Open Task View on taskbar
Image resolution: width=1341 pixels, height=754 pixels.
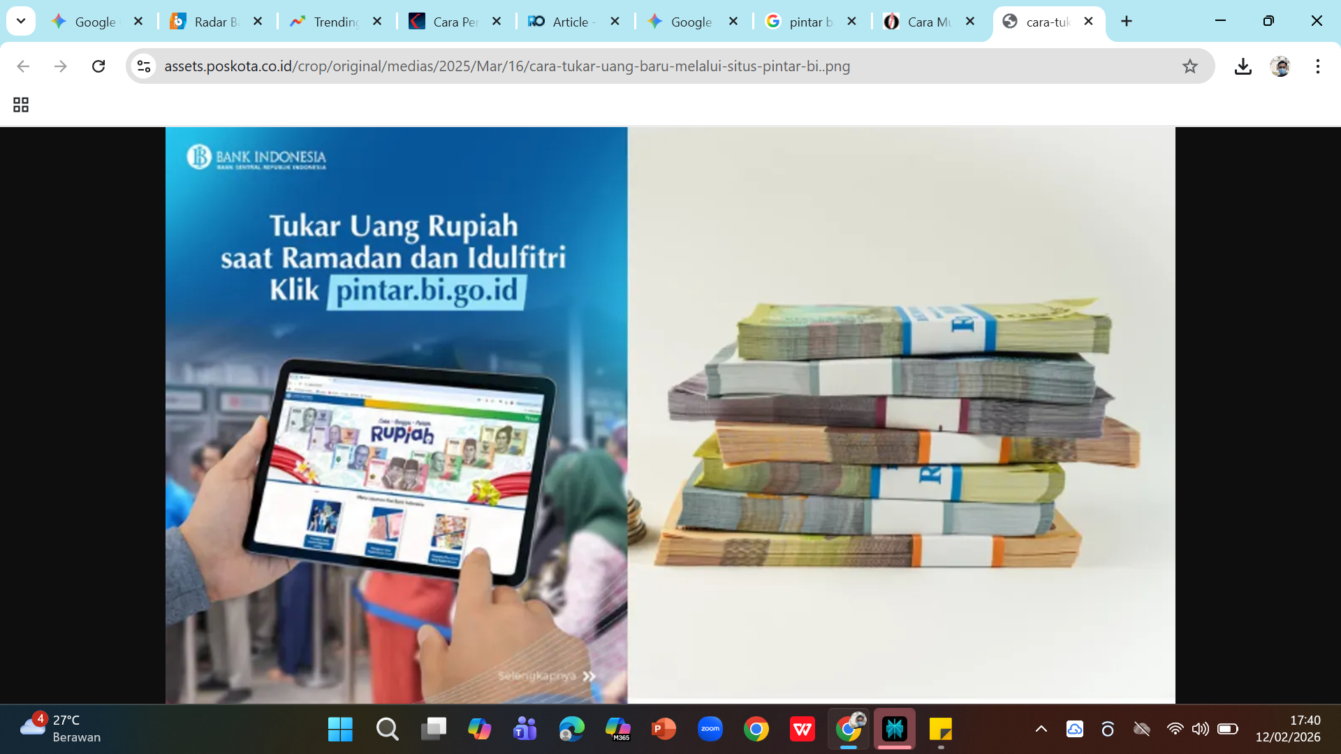pyautogui.click(x=433, y=730)
